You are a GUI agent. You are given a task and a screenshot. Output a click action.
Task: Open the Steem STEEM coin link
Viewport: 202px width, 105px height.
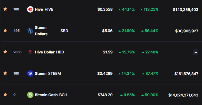pos(48,73)
